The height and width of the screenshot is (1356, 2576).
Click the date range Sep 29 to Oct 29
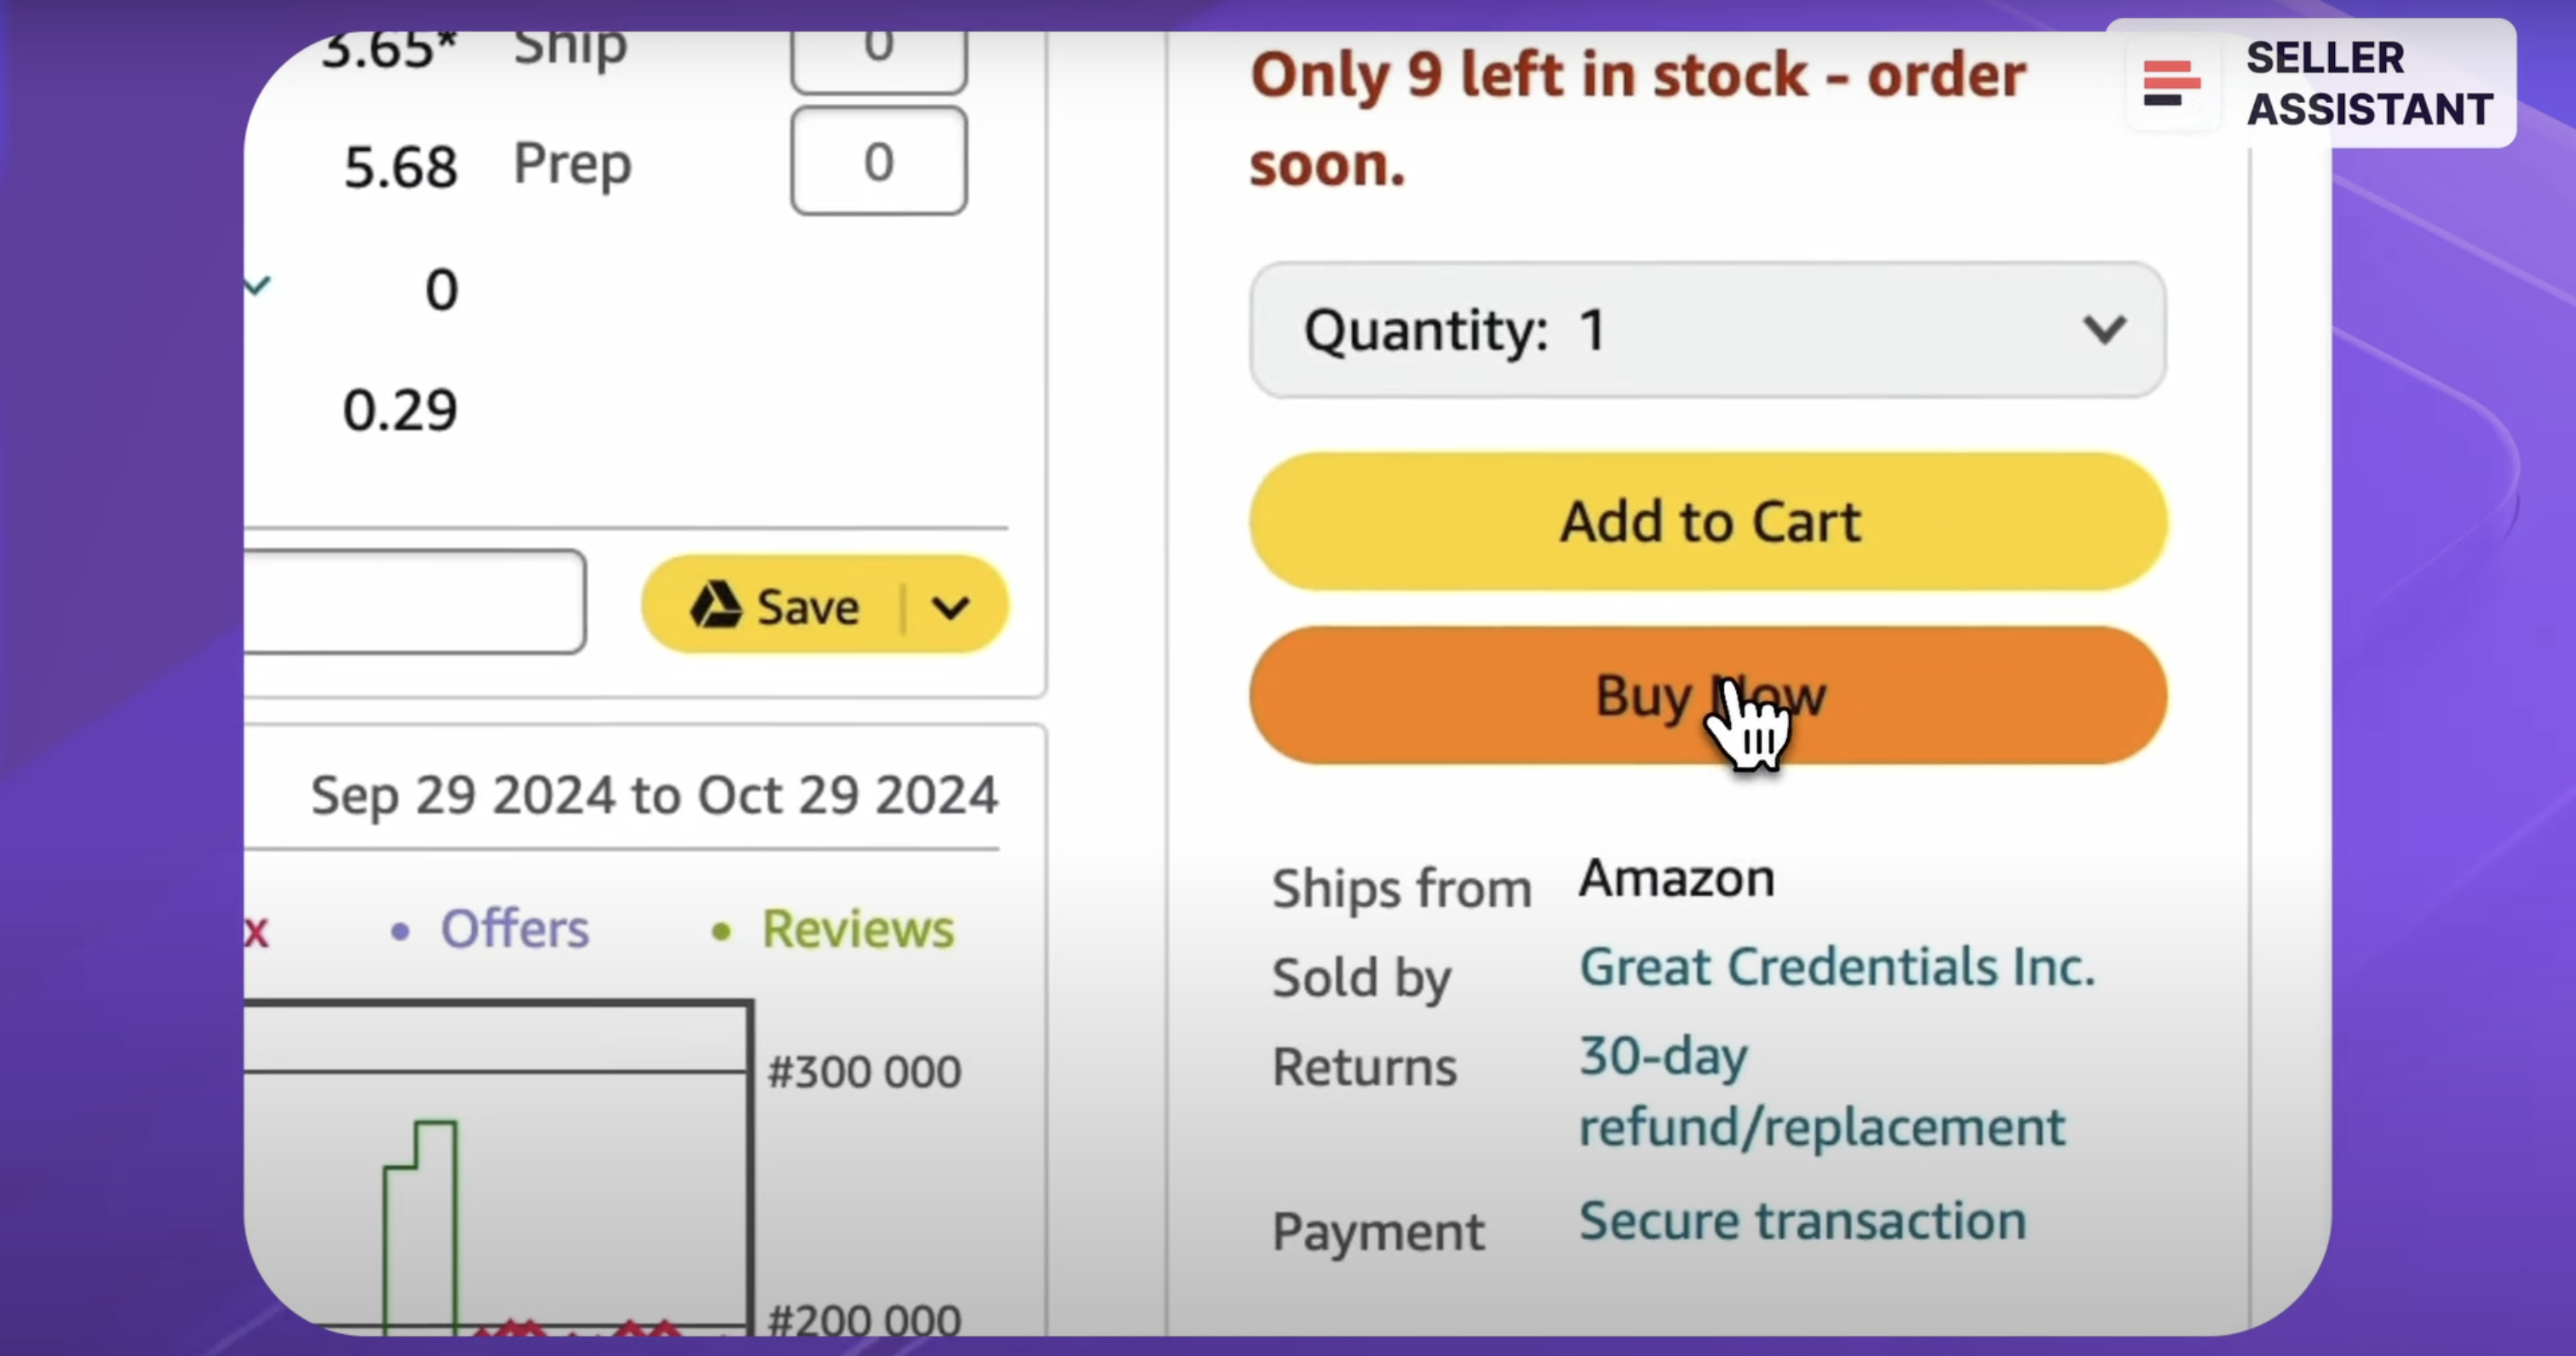pos(654,795)
